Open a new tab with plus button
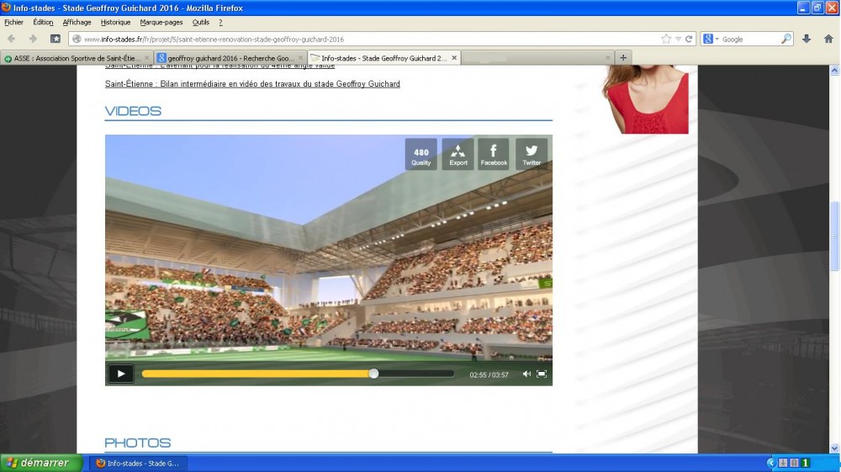The width and height of the screenshot is (841, 472). tap(623, 57)
